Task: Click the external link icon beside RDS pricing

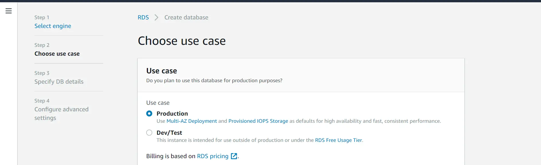Action: [x=234, y=156]
